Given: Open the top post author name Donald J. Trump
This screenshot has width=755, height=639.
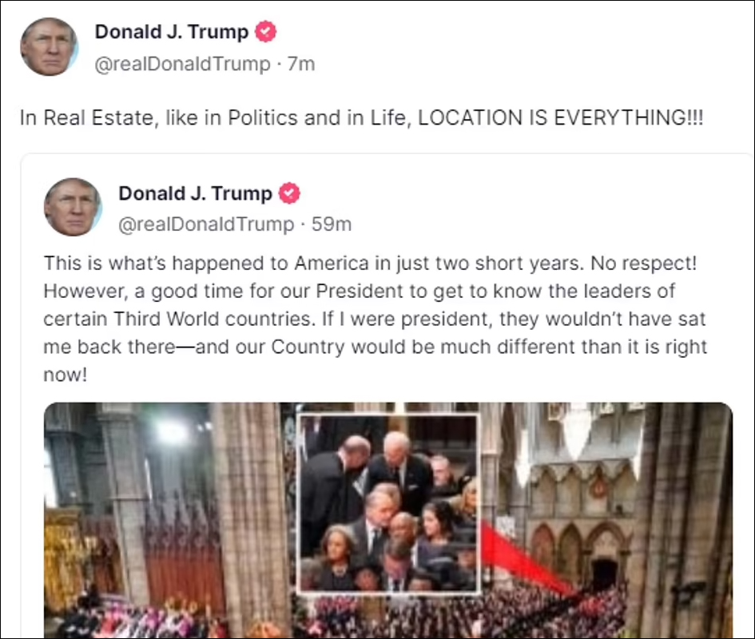Looking at the screenshot, I should (x=172, y=32).
